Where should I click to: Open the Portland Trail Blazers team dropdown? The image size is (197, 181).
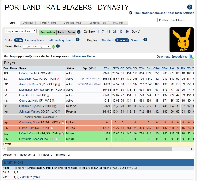176,20
